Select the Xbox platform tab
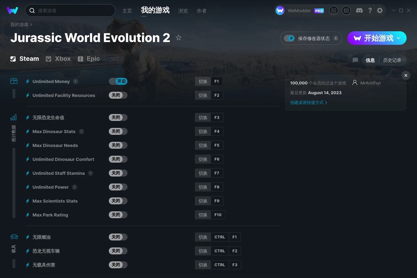Screen dimensions: 417x278 point(58,59)
